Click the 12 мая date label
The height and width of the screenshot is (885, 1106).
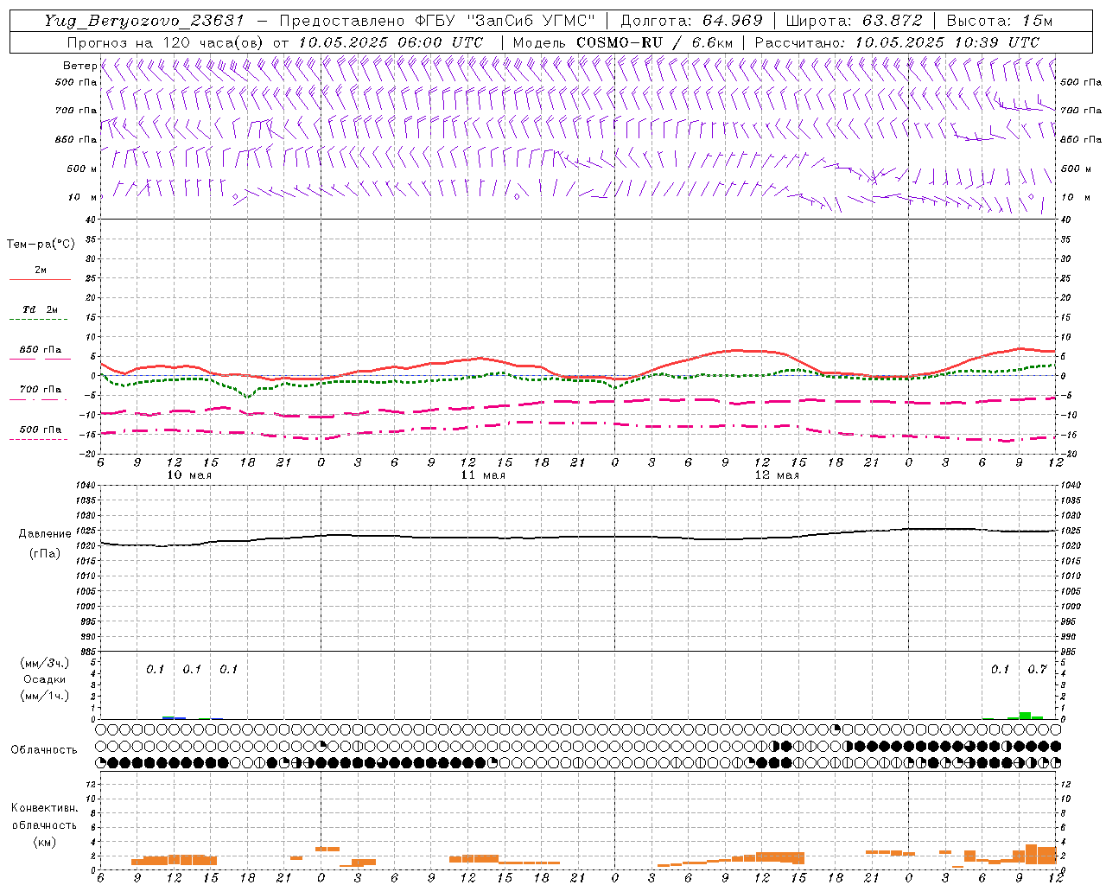[777, 475]
